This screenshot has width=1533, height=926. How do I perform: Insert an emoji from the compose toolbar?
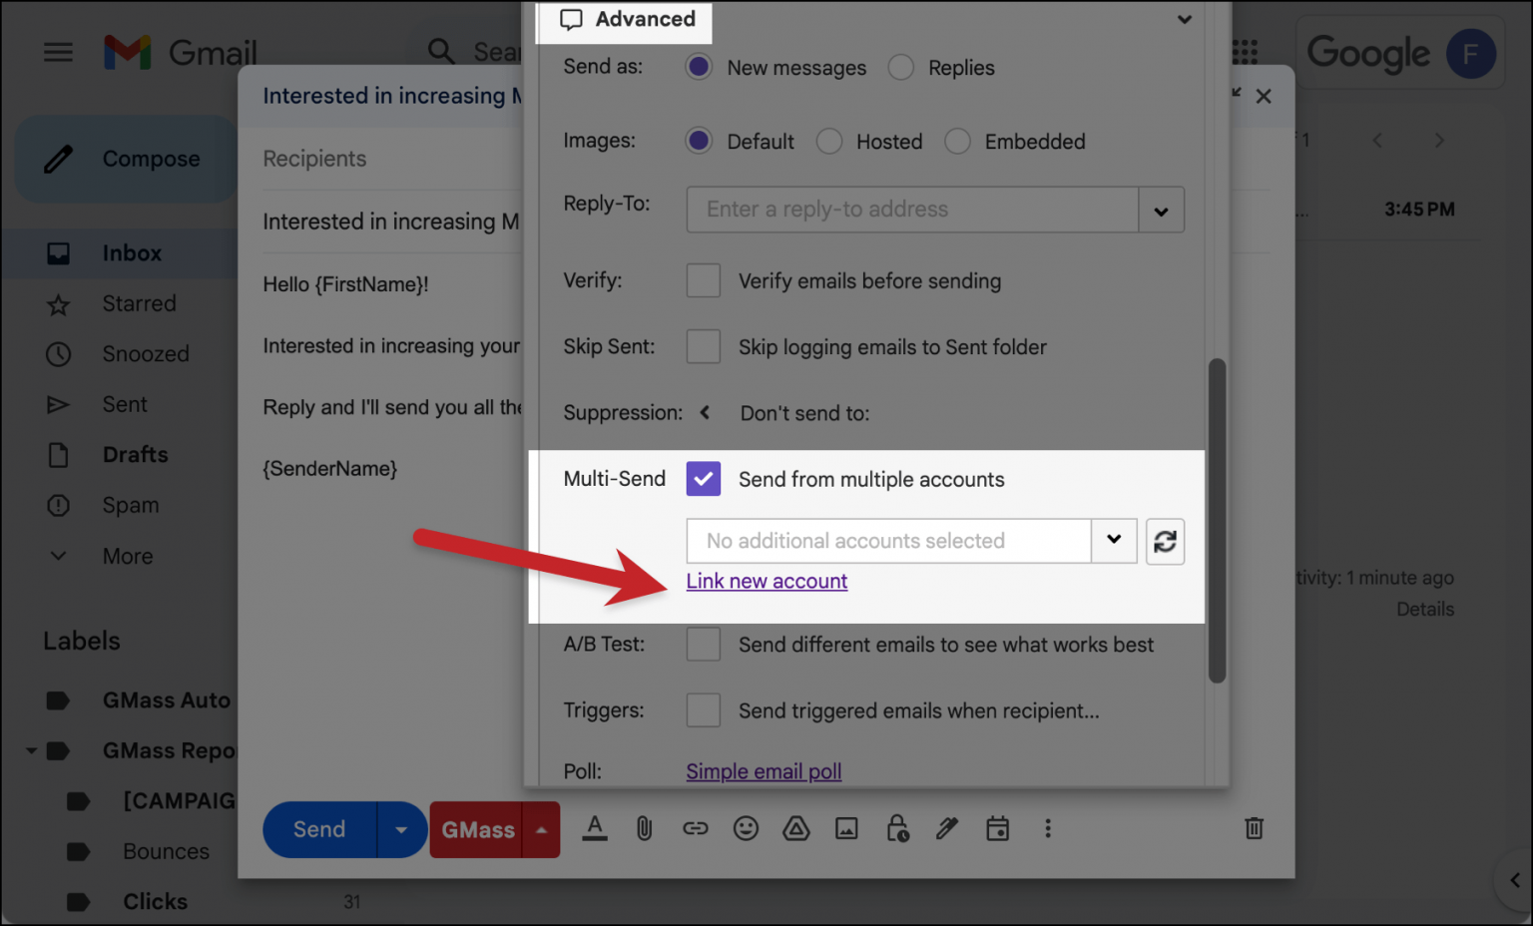click(x=746, y=828)
